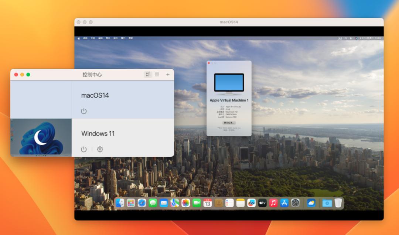The width and height of the screenshot is (399, 235).
Task: Open the Finder app menu in guest
Action: [x=85, y=38]
